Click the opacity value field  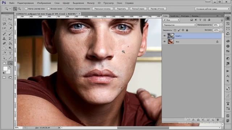pyautogui.click(x=216, y=25)
